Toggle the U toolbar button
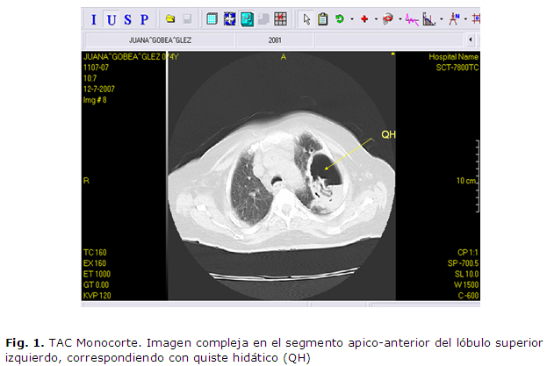 tap(112, 19)
